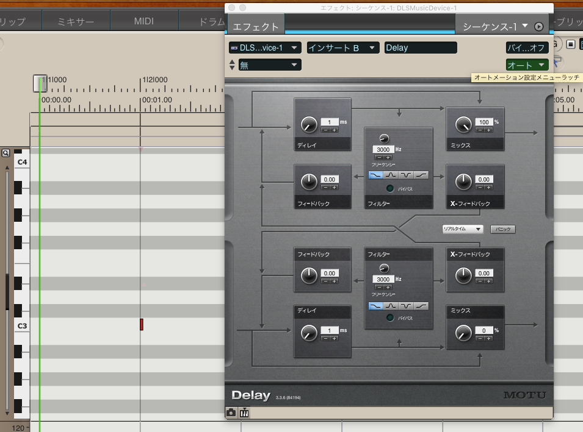Select band-pass filter shape in lower filter

coord(391,306)
